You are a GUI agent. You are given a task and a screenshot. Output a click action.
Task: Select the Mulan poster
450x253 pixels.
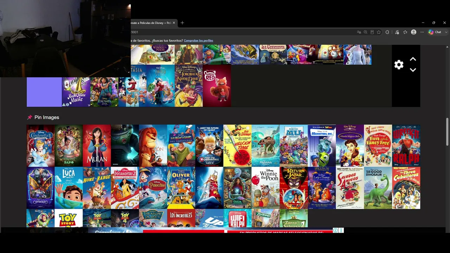97,146
